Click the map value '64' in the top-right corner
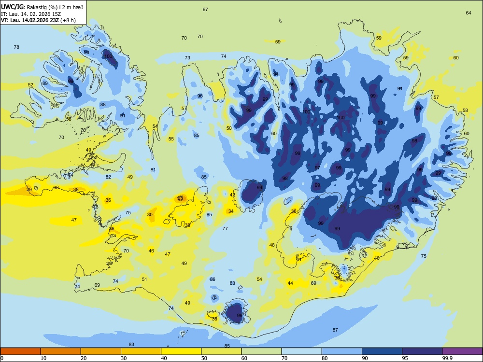 (469, 13)
